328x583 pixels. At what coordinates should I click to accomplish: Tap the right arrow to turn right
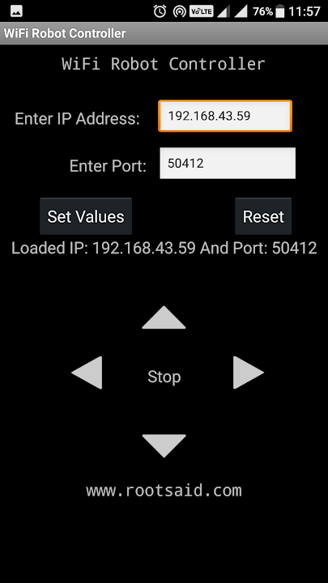pos(249,372)
